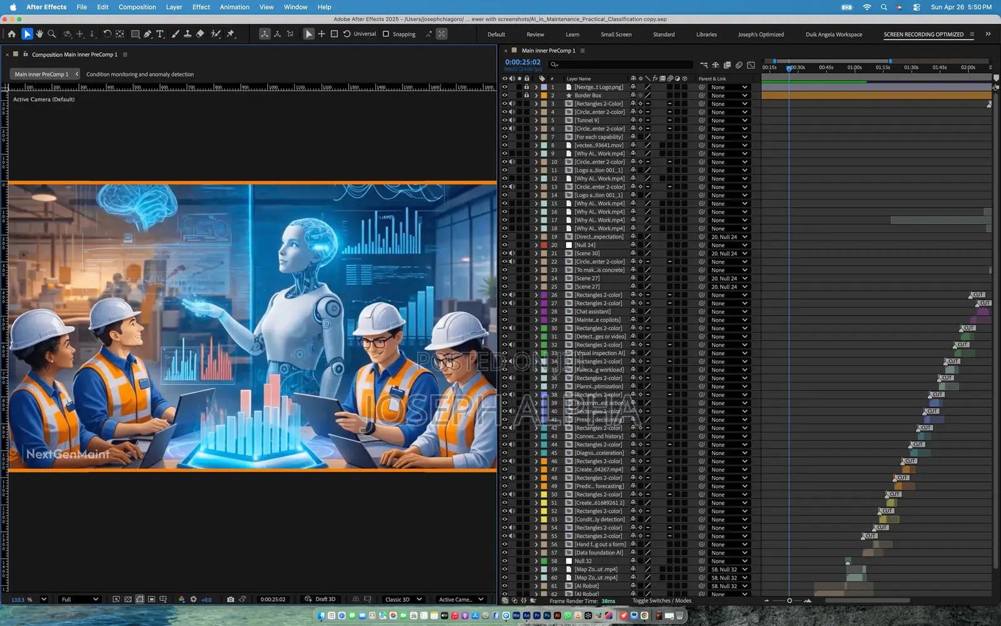This screenshot has height=626, width=1001.
Task: Hide the Border Box layer
Action: point(504,95)
